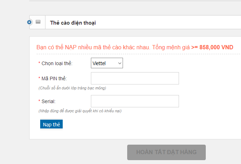241x164 pixels.
Task: Select the phone card payment radio button
Action: [x=30, y=22]
